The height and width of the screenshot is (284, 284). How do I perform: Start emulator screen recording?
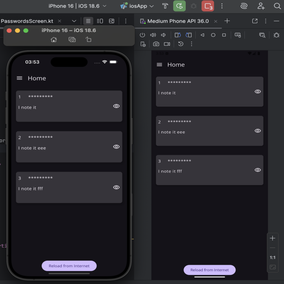[167, 44]
